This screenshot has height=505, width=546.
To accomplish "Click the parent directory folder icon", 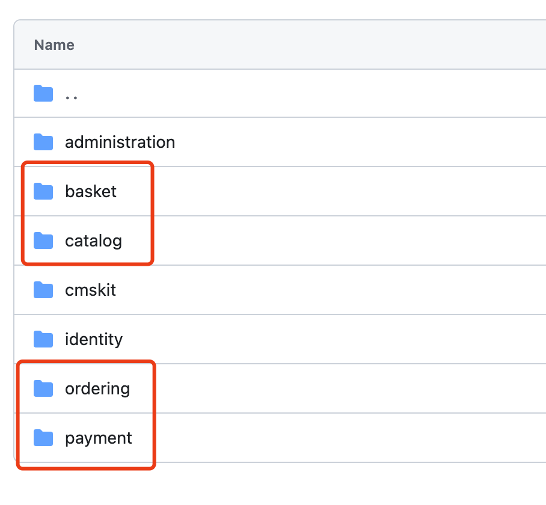I will [x=43, y=93].
